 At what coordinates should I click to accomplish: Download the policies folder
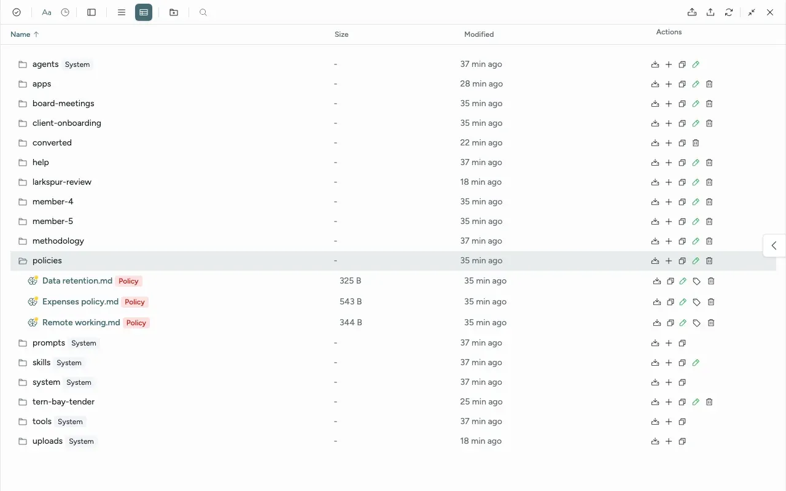coord(655,261)
